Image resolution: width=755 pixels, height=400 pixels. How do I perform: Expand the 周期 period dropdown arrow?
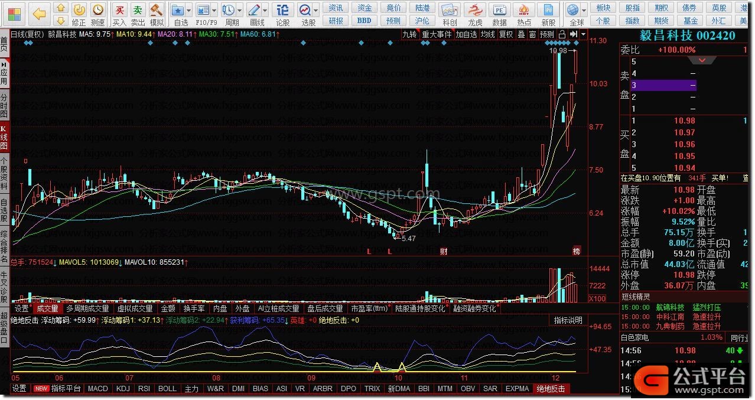pyautogui.click(x=240, y=11)
